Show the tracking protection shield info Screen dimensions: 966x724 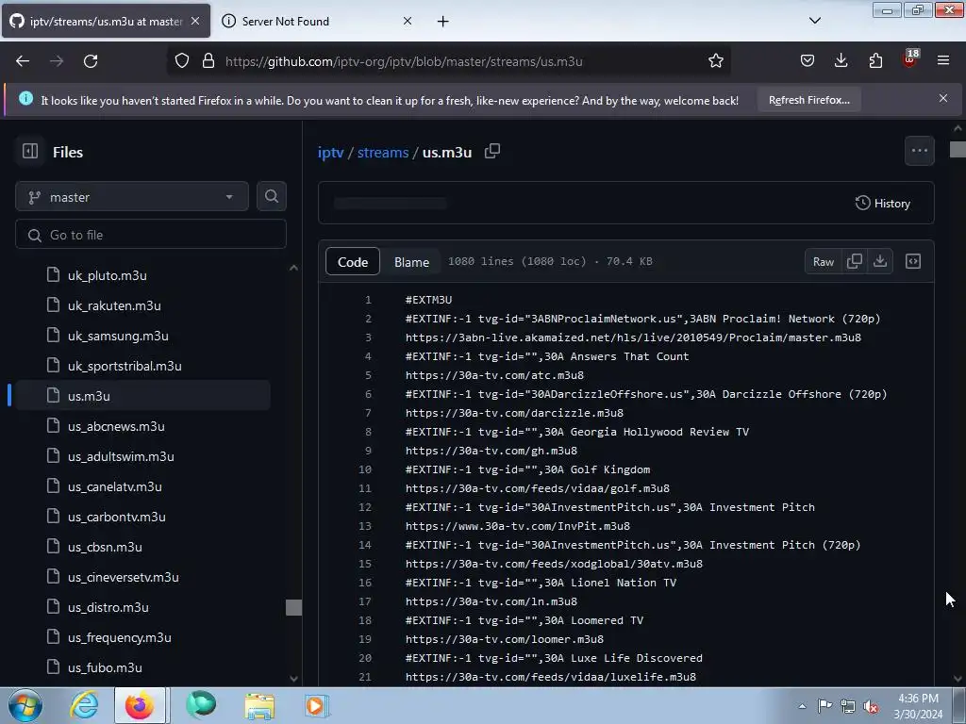coord(182,61)
